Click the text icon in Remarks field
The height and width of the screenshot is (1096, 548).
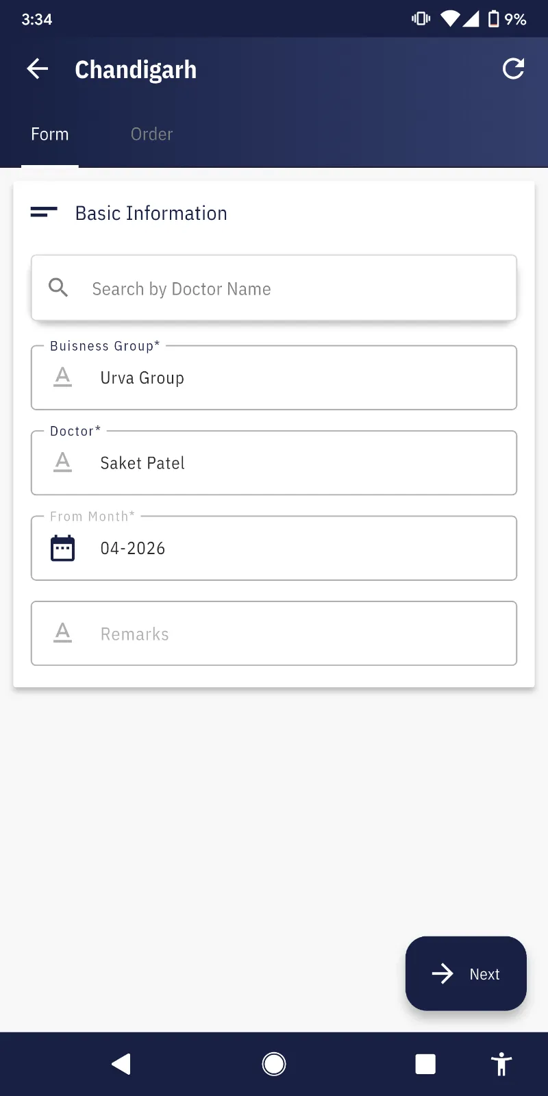tap(63, 633)
